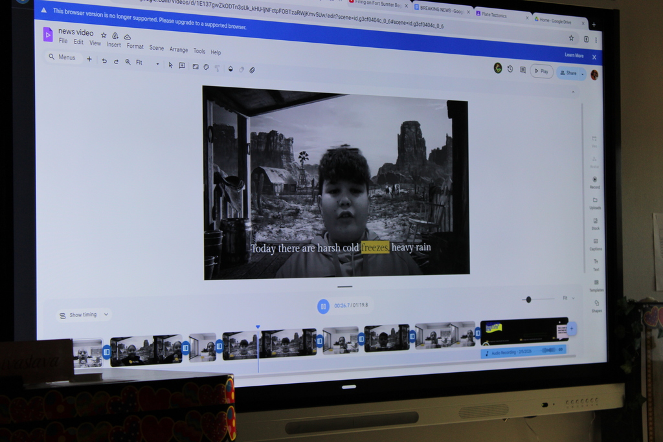Open the Text panel icon
The image size is (663, 442).
[596, 262]
